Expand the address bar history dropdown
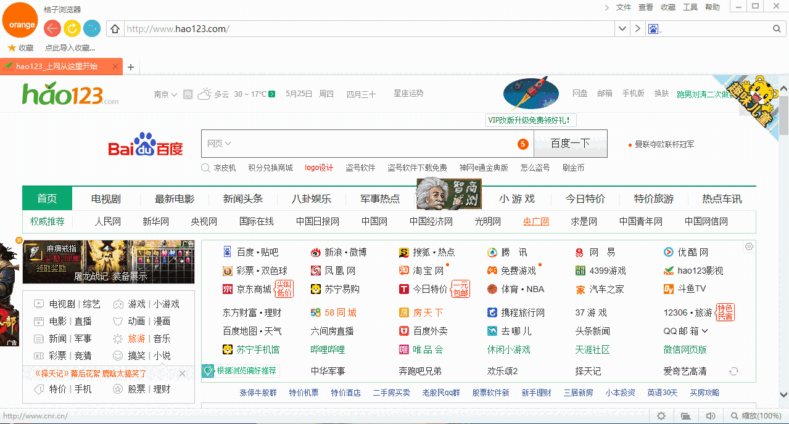Viewport: 789px width, 424px height. click(622, 28)
